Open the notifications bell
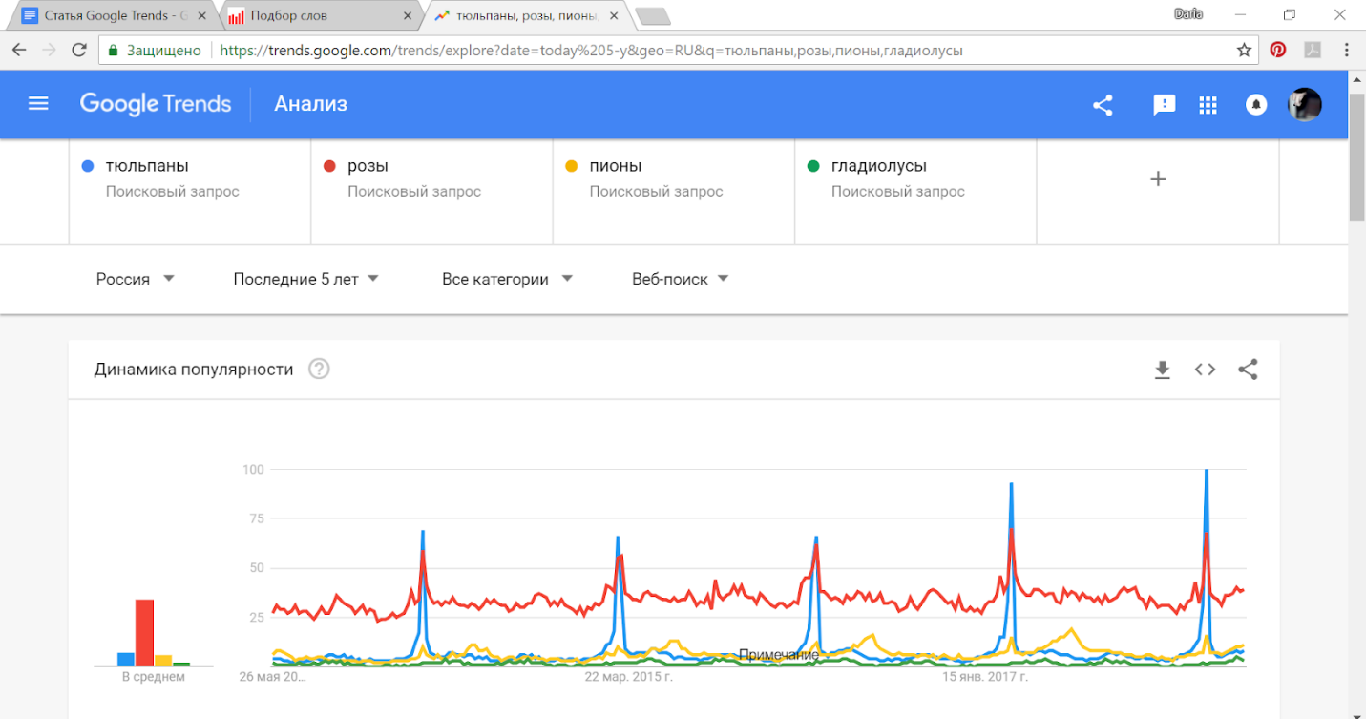The height and width of the screenshot is (719, 1366). point(1256,105)
